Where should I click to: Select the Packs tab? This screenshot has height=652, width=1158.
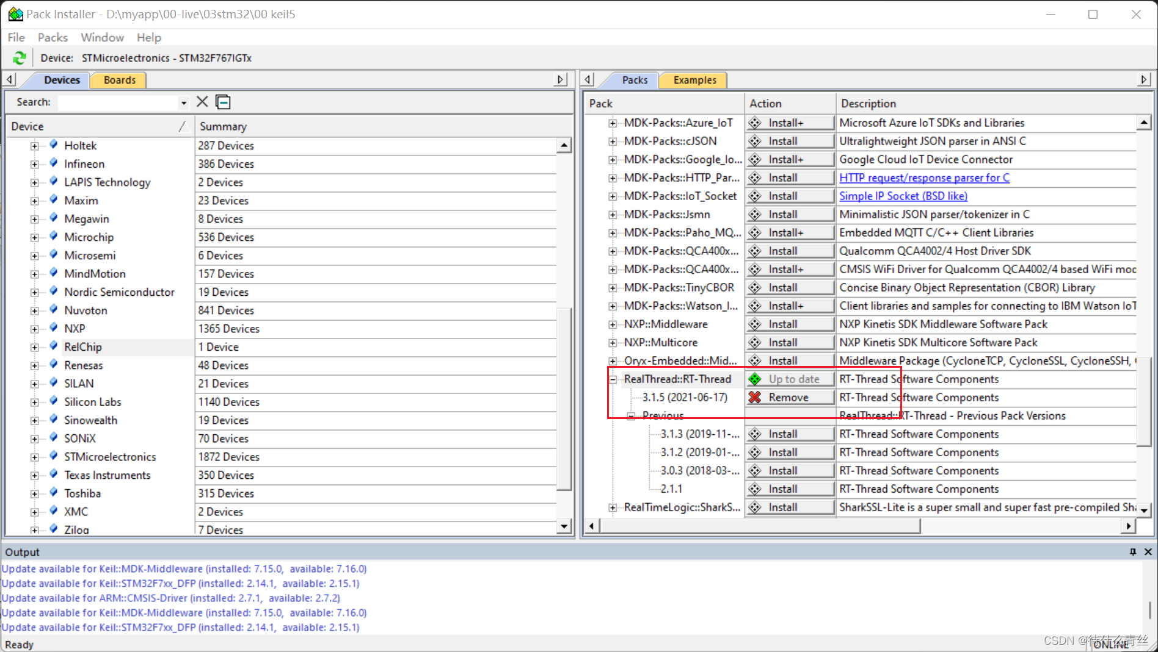(x=635, y=80)
